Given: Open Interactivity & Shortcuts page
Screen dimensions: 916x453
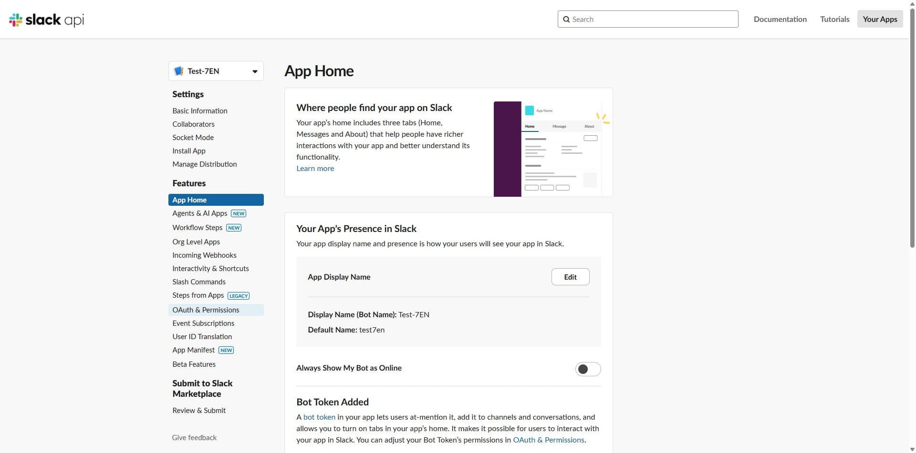Looking at the screenshot, I should [x=210, y=269].
